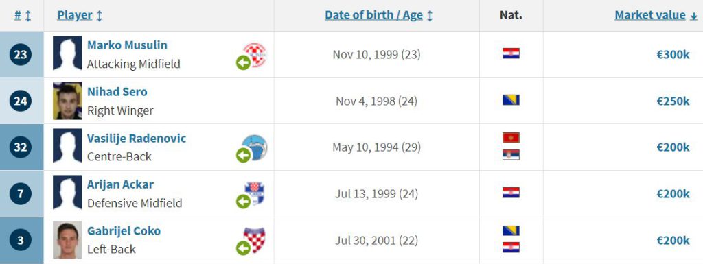Click Nihad Sero's player photo thumbnail
The height and width of the screenshot is (264, 703).
(67, 101)
